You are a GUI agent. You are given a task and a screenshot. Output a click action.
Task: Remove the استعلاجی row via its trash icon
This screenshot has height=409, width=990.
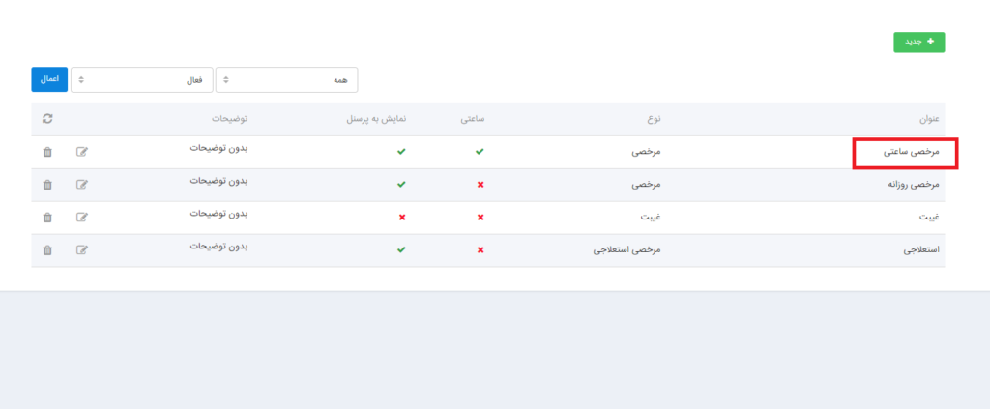coord(47,250)
